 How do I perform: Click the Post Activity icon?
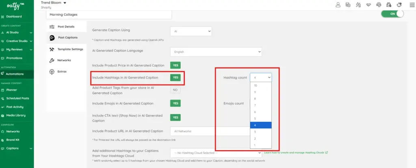click(x=3, y=107)
